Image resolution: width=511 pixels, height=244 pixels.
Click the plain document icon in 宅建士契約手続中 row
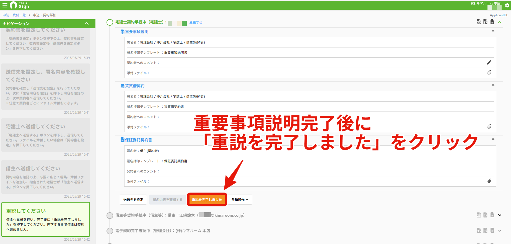(492, 22)
